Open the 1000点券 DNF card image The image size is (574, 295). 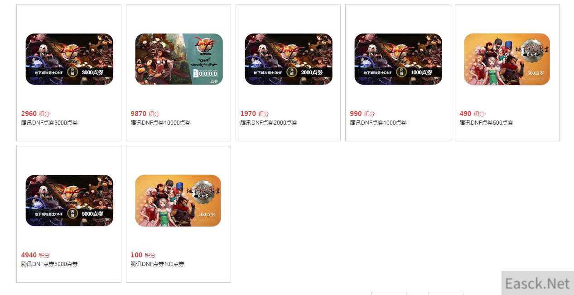[398, 59]
